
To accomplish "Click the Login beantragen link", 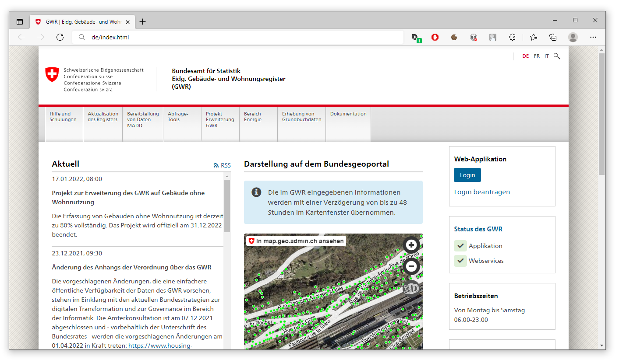I will point(482,192).
